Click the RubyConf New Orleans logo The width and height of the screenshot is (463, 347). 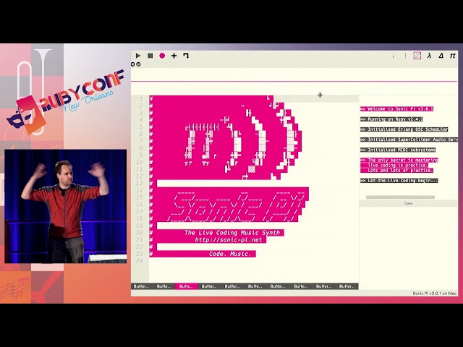click(x=65, y=100)
